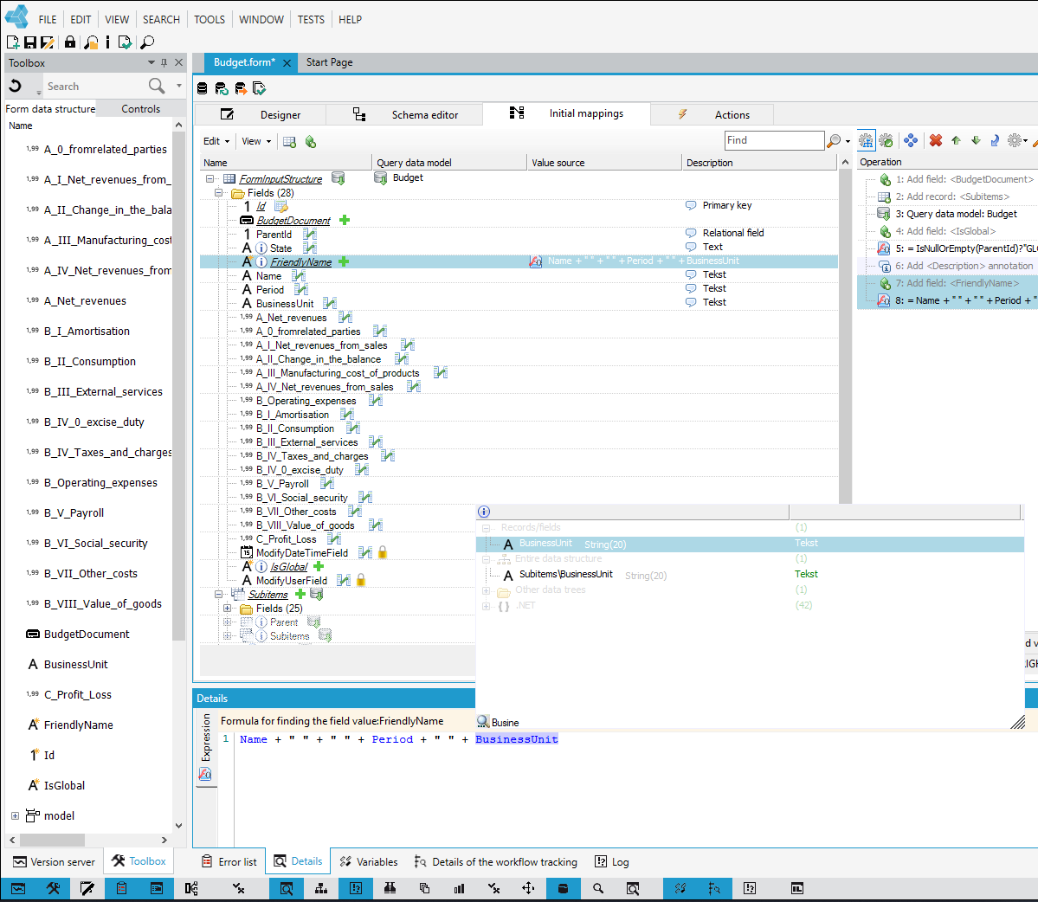The width and height of the screenshot is (1038, 902).
Task: Open the Edit dropdown in Initial mappings
Action: point(216,141)
